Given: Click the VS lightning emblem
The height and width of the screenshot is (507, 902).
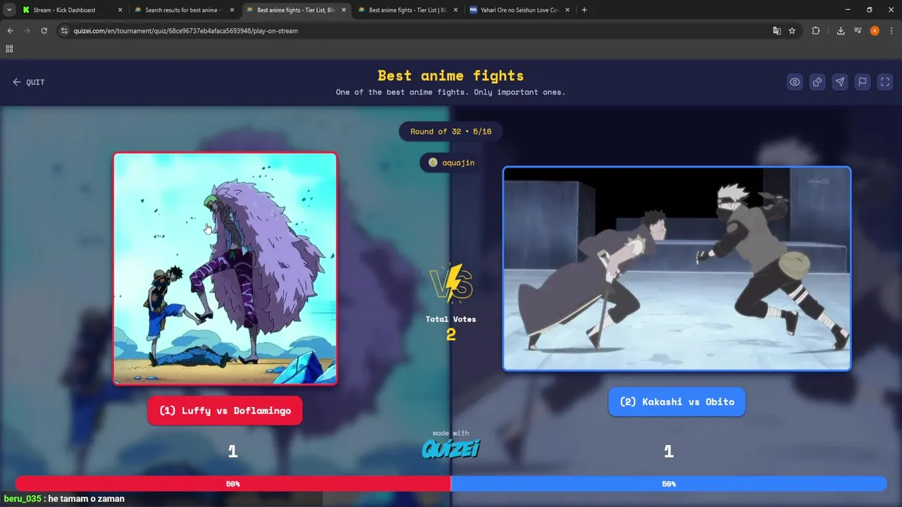Looking at the screenshot, I should [451, 284].
